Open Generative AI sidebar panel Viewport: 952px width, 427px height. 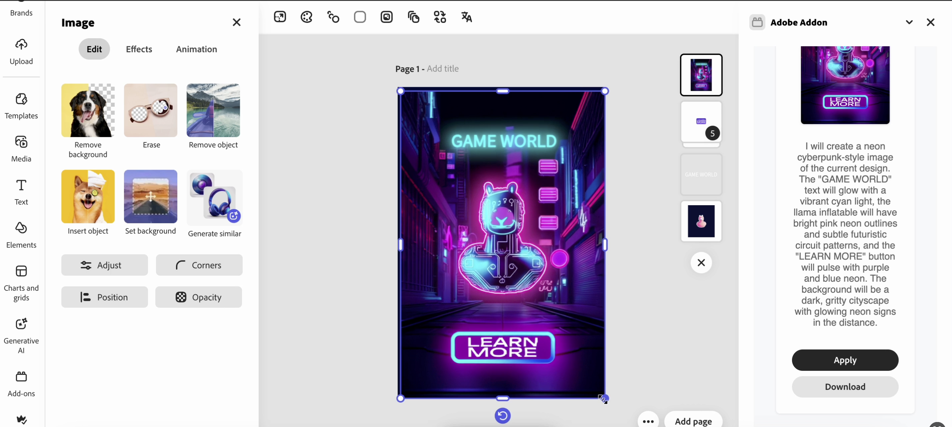coord(21,335)
